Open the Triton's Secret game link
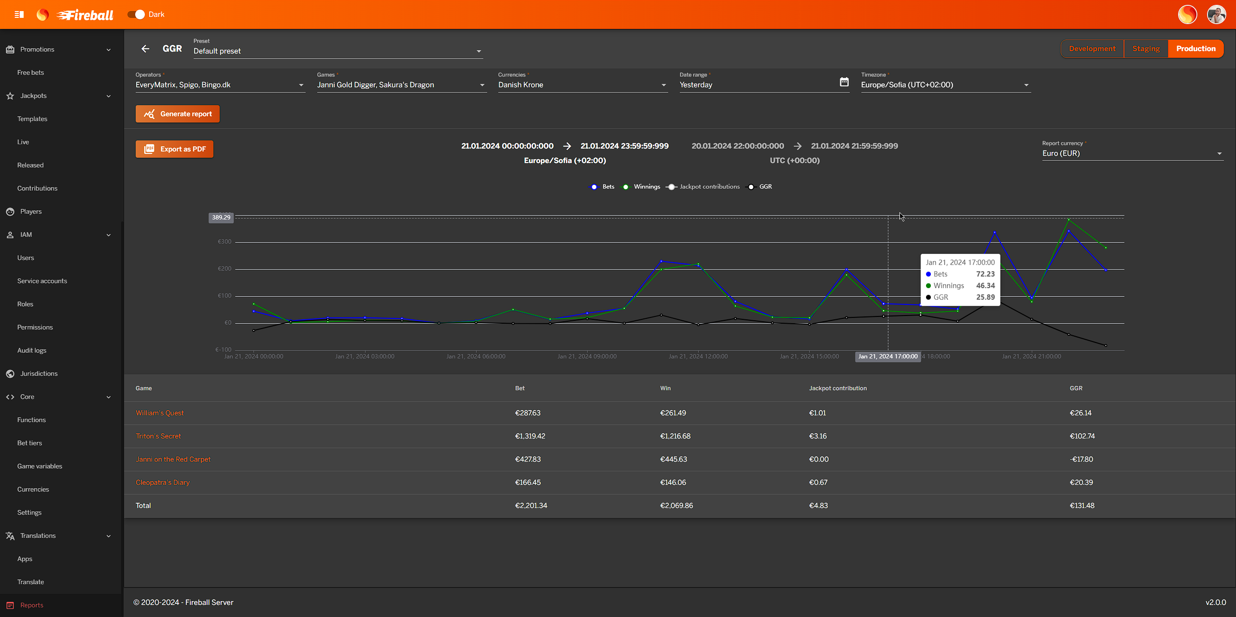1236x617 pixels. pyautogui.click(x=158, y=436)
